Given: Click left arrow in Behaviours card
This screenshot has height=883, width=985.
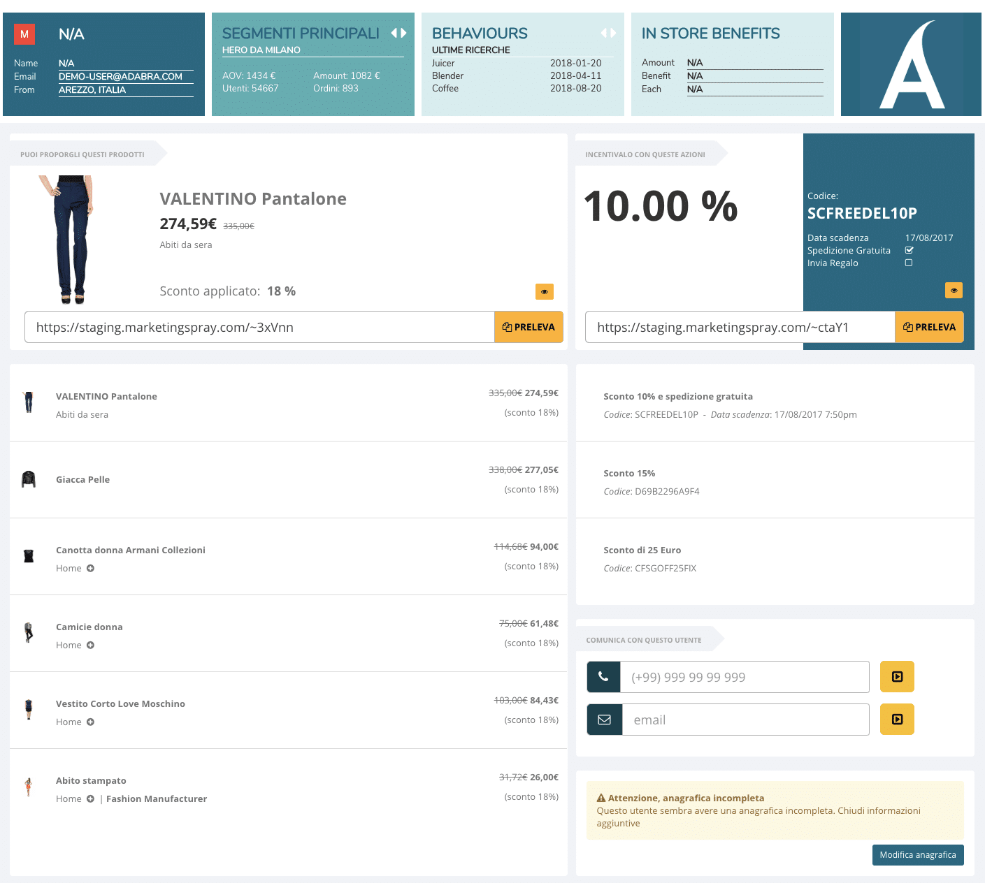Looking at the screenshot, I should (x=604, y=33).
